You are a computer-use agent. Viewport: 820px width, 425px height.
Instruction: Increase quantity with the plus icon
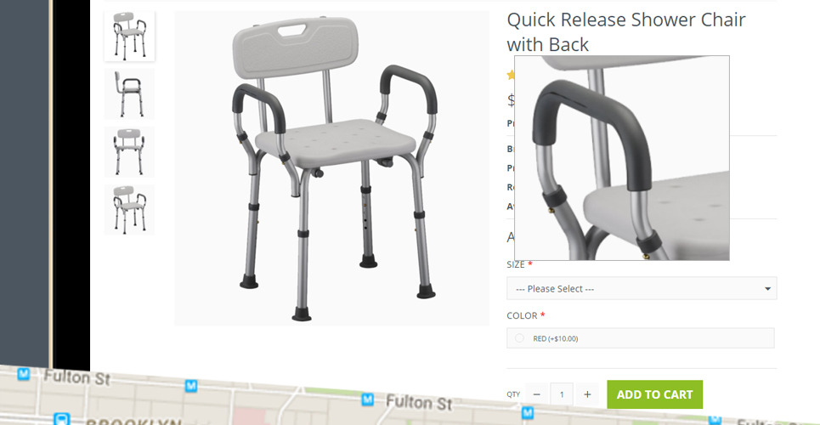[x=587, y=394]
